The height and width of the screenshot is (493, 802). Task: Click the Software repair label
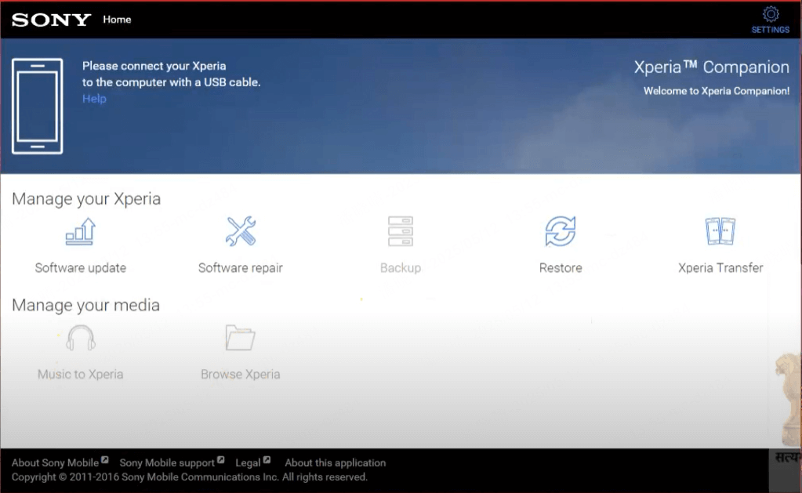pos(241,268)
